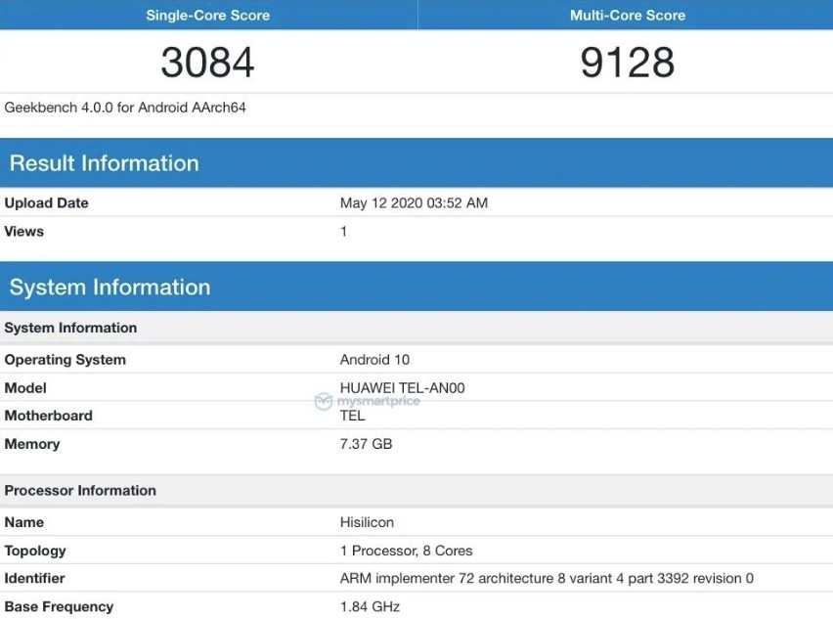The width and height of the screenshot is (833, 619).
Task: Click the Operating System label
Action: click(66, 360)
